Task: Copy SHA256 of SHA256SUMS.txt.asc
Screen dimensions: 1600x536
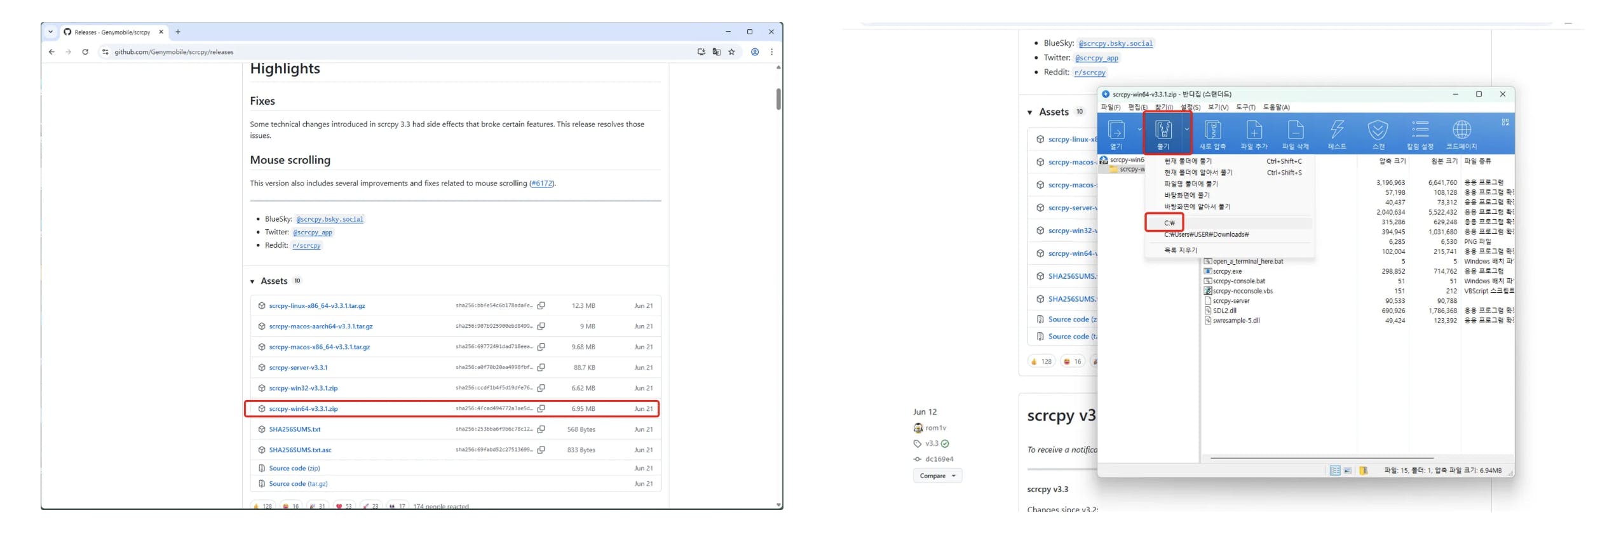Action: click(541, 450)
